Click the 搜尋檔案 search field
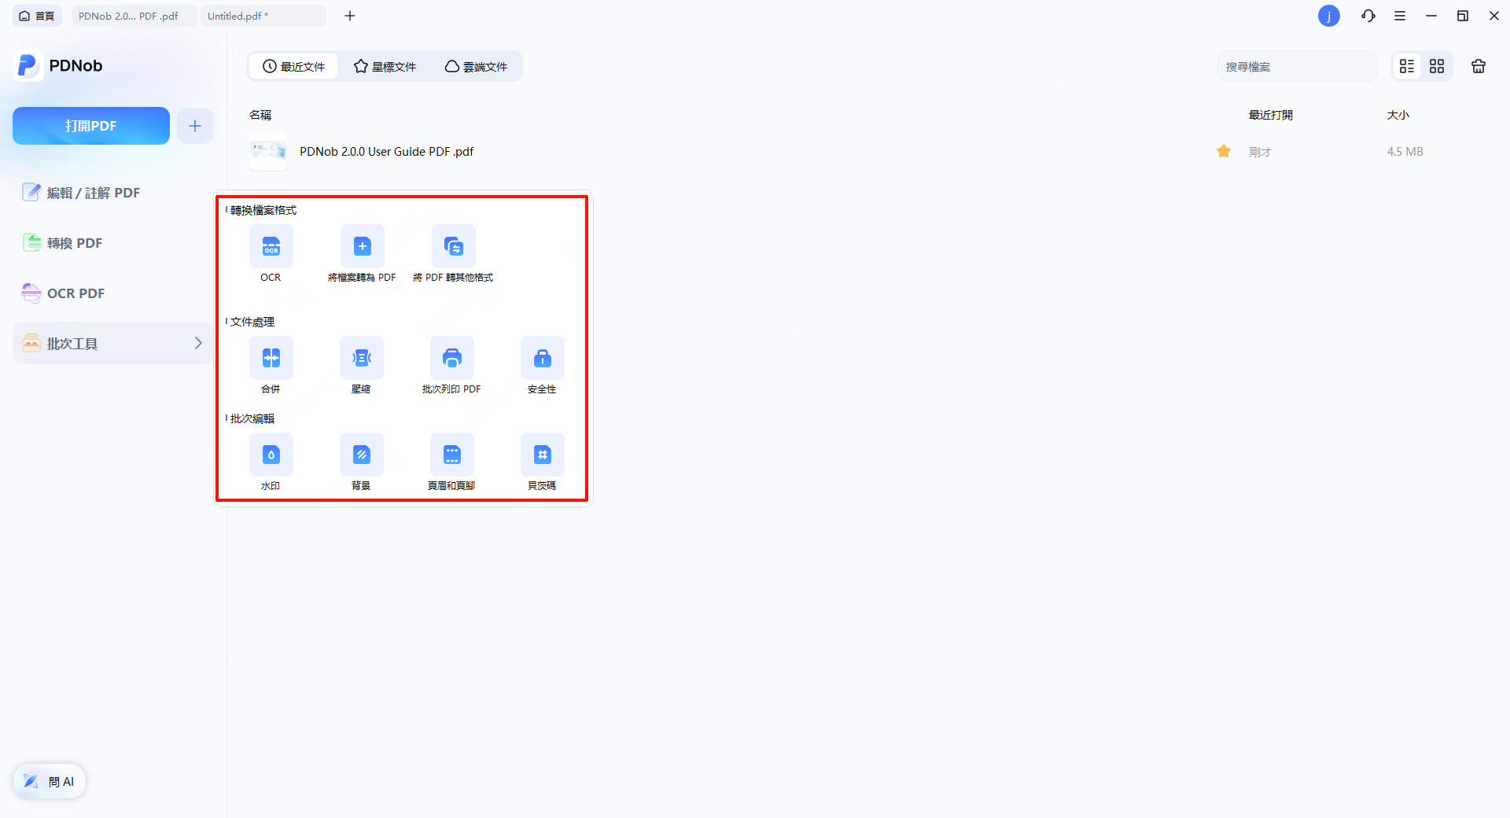 (x=1298, y=67)
